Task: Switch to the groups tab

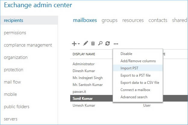Action: [109, 20]
